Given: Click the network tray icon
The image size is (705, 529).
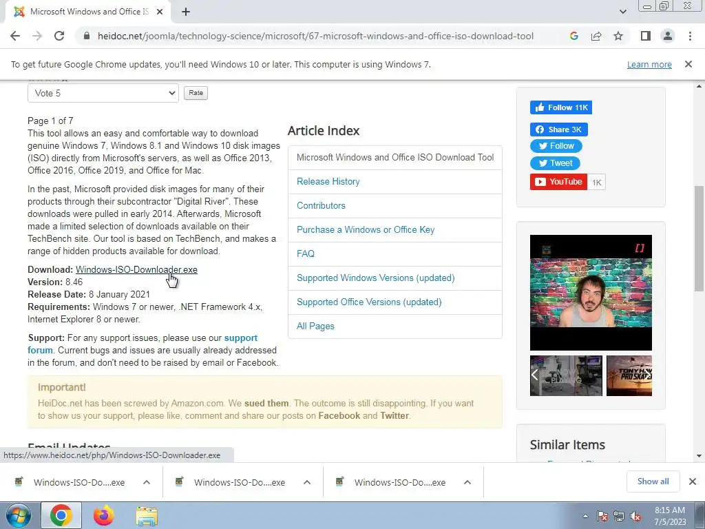Looking at the screenshot, I should [x=619, y=516].
